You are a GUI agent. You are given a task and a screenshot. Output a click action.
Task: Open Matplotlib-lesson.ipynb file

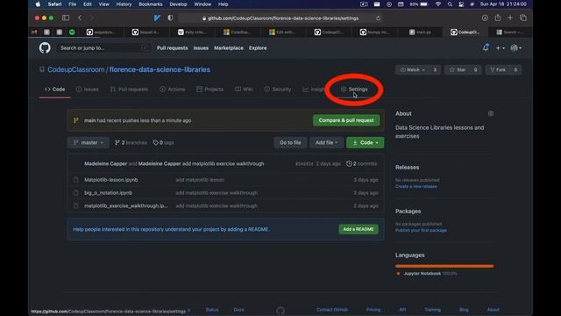(x=111, y=180)
